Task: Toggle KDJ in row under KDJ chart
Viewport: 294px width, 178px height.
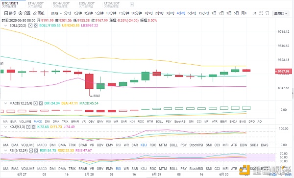Action: point(144,145)
